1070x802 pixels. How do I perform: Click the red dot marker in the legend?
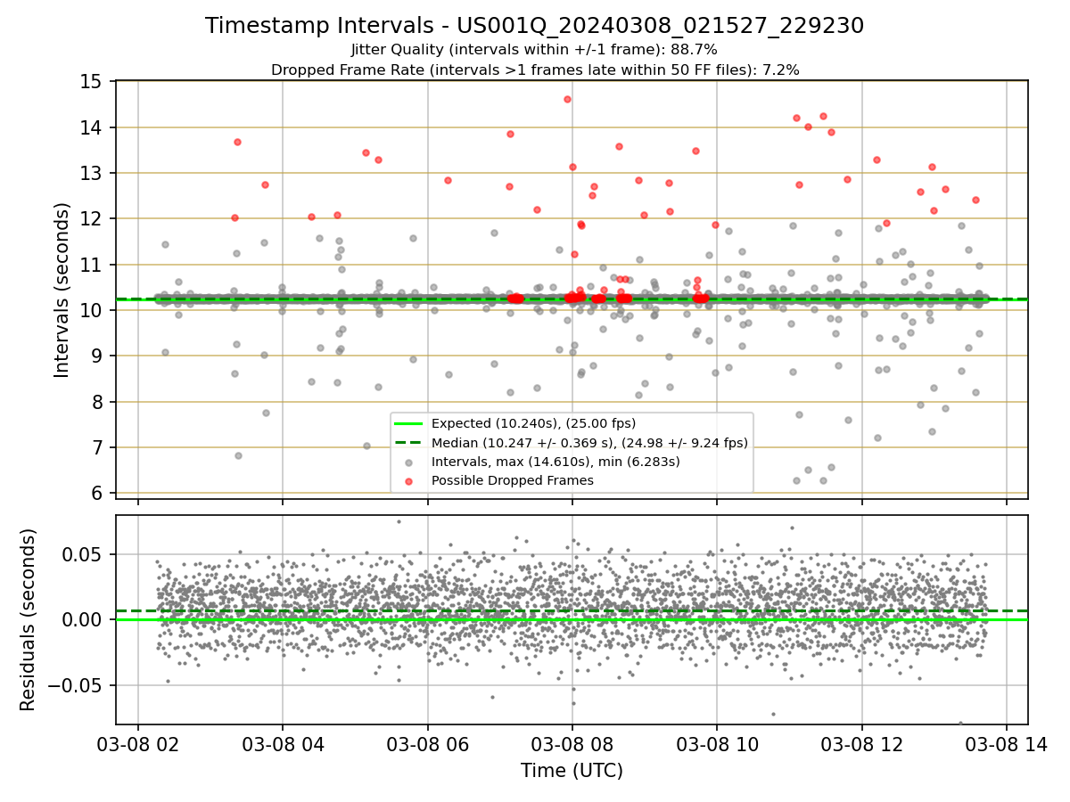tap(410, 481)
